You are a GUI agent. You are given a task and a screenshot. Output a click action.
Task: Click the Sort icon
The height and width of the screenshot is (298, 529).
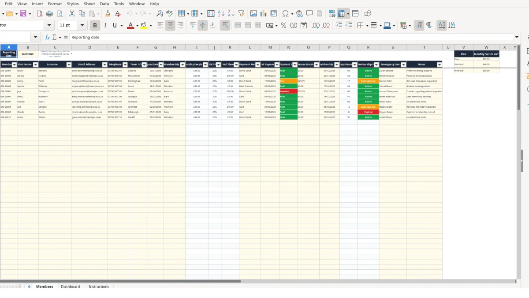(211, 14)
